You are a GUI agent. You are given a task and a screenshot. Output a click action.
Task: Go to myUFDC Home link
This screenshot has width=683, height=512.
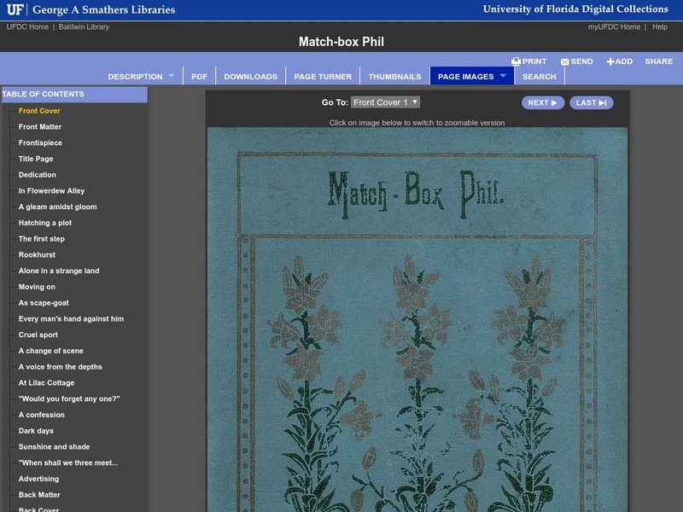click(614, 27)
